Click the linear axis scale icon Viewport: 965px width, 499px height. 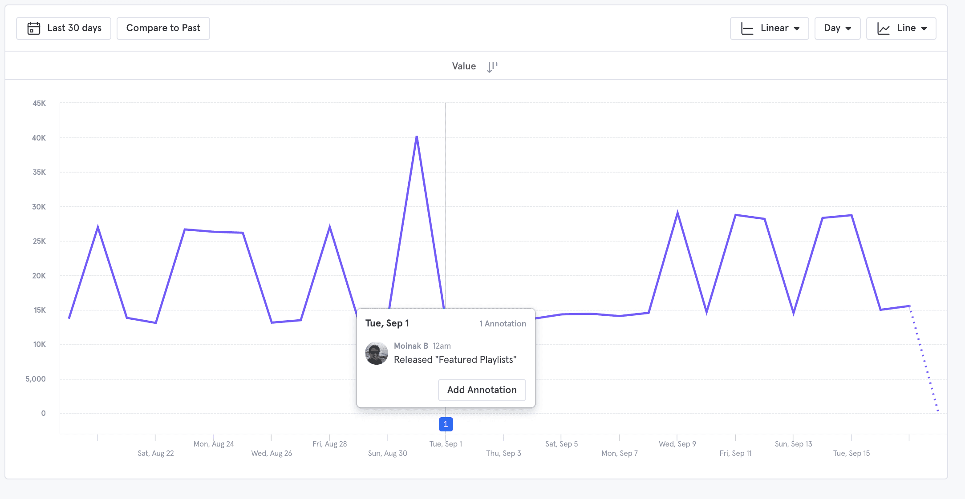coord(747,28)
